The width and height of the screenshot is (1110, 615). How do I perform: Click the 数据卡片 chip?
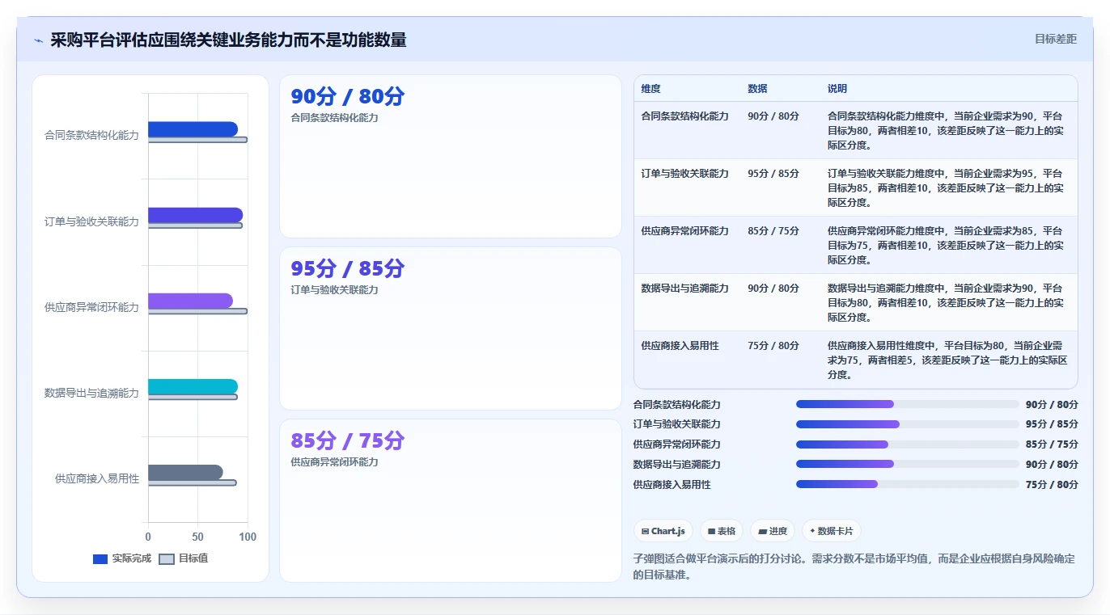coord(832,531)
